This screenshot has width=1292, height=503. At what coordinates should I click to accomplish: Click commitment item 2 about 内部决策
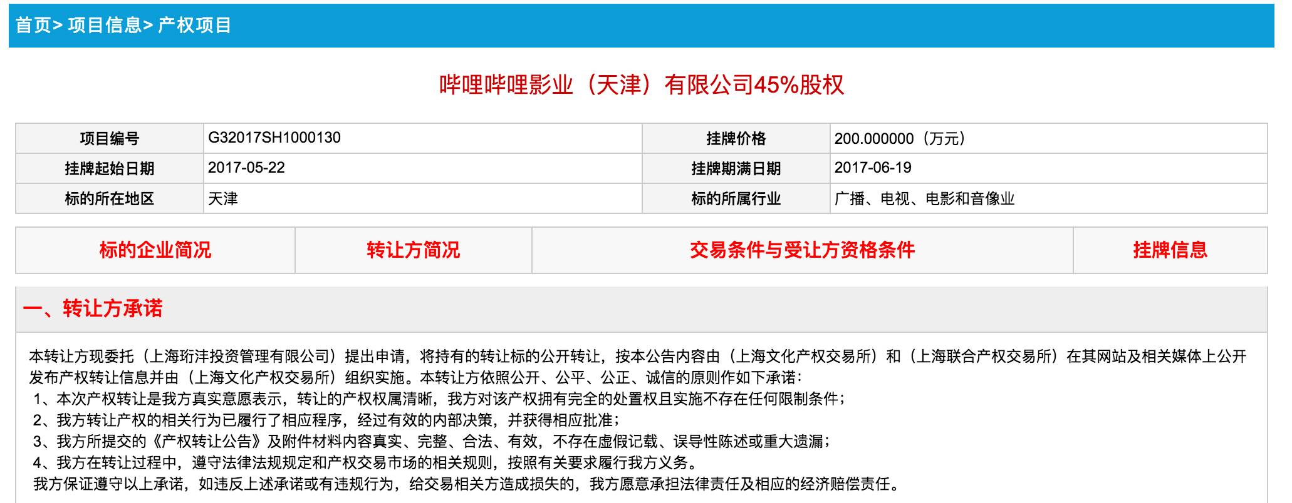326,420
